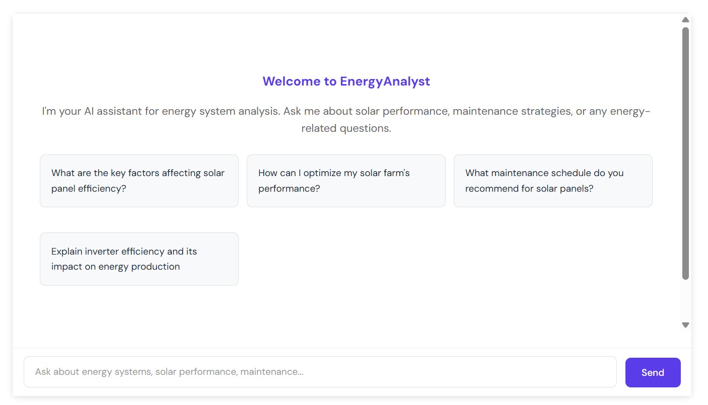
Task: Click the scrollbar track below the thumb
Action: click(685, 302)
